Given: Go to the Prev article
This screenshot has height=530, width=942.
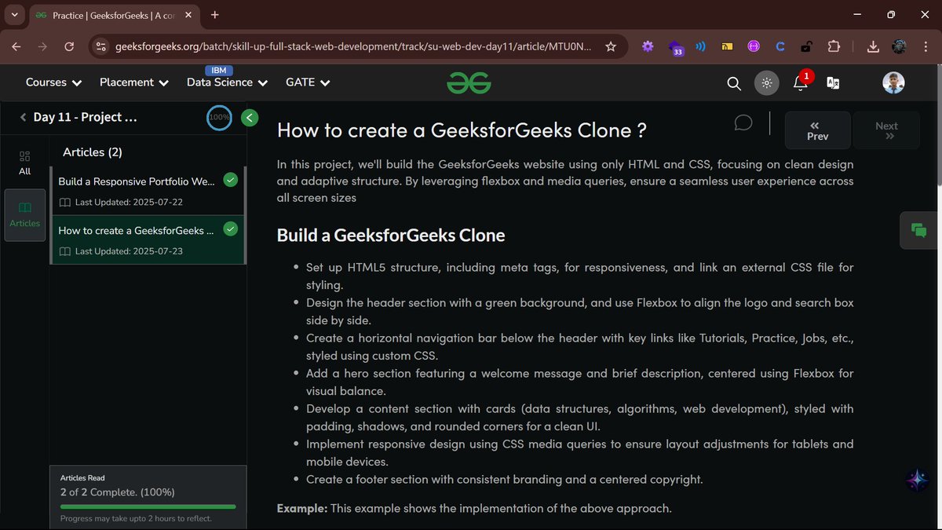Looking at the screenshot, I should pyautogui.click(x=817, y=130).
